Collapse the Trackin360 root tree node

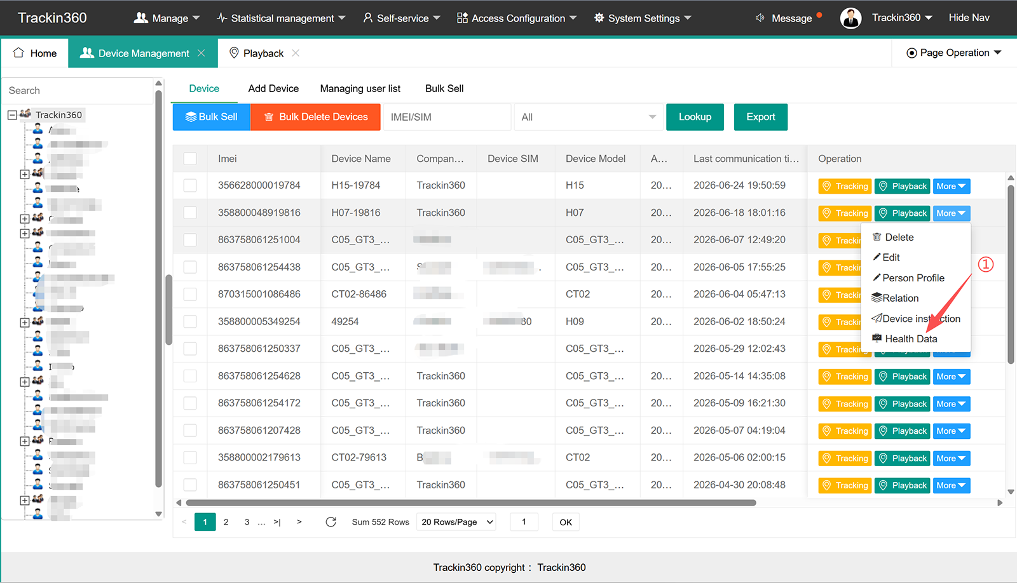coord(12,115)
